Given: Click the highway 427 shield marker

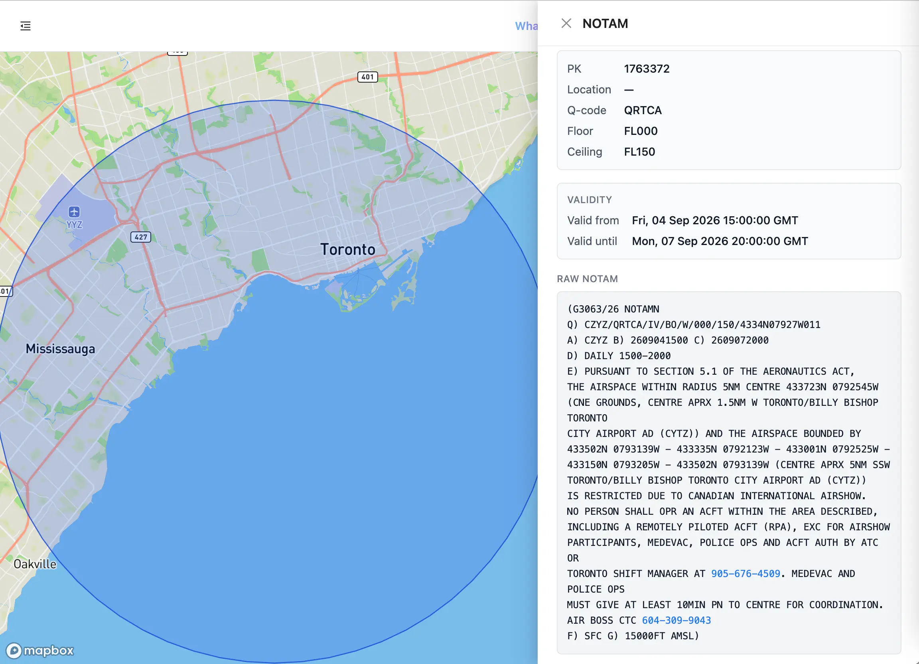Looking at the screenshot, I should 141,237.
